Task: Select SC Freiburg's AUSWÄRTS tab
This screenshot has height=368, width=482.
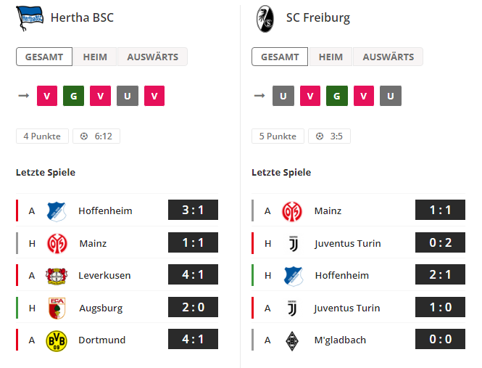Action: click(x=388, y=57)
